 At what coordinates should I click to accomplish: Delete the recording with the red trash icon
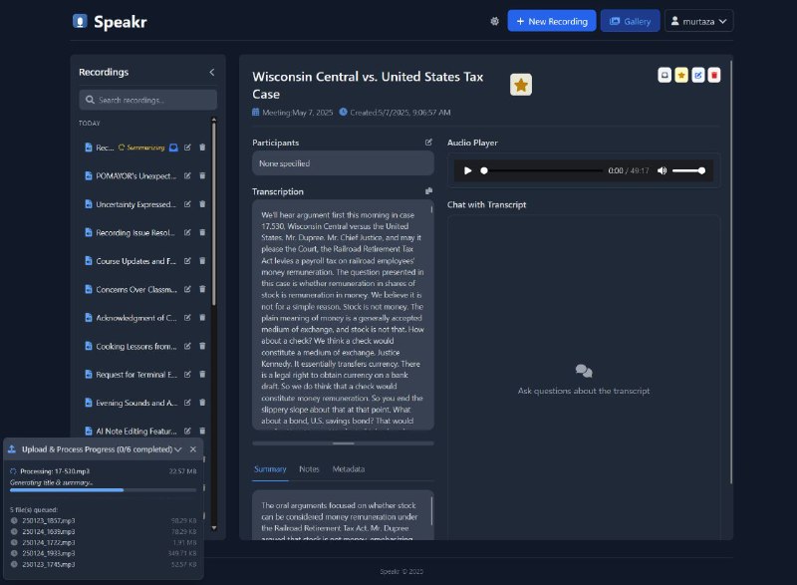(714, 75)
